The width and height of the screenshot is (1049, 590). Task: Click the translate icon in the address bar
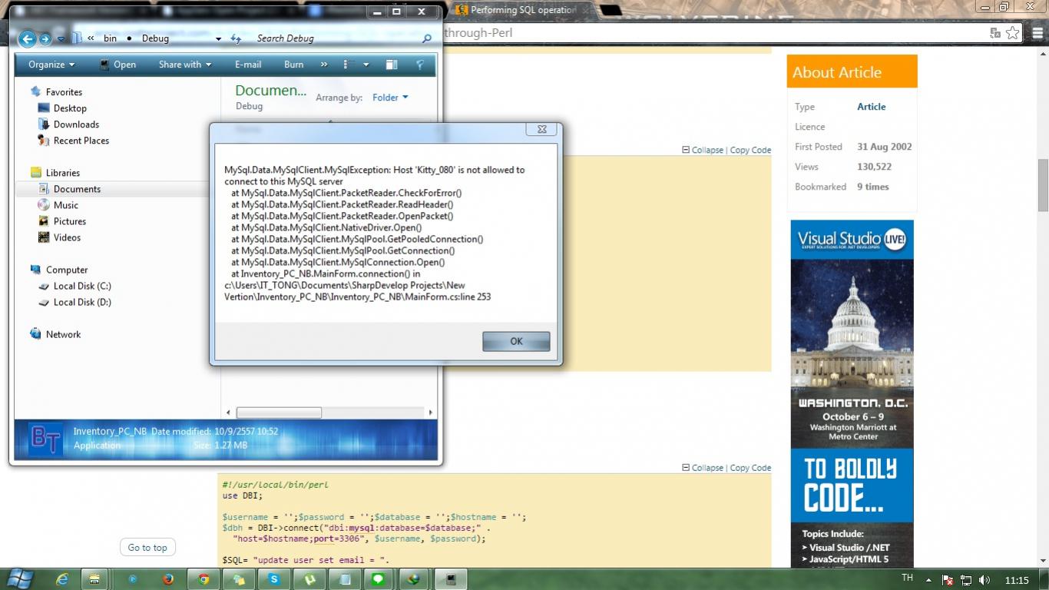point(995,32)
